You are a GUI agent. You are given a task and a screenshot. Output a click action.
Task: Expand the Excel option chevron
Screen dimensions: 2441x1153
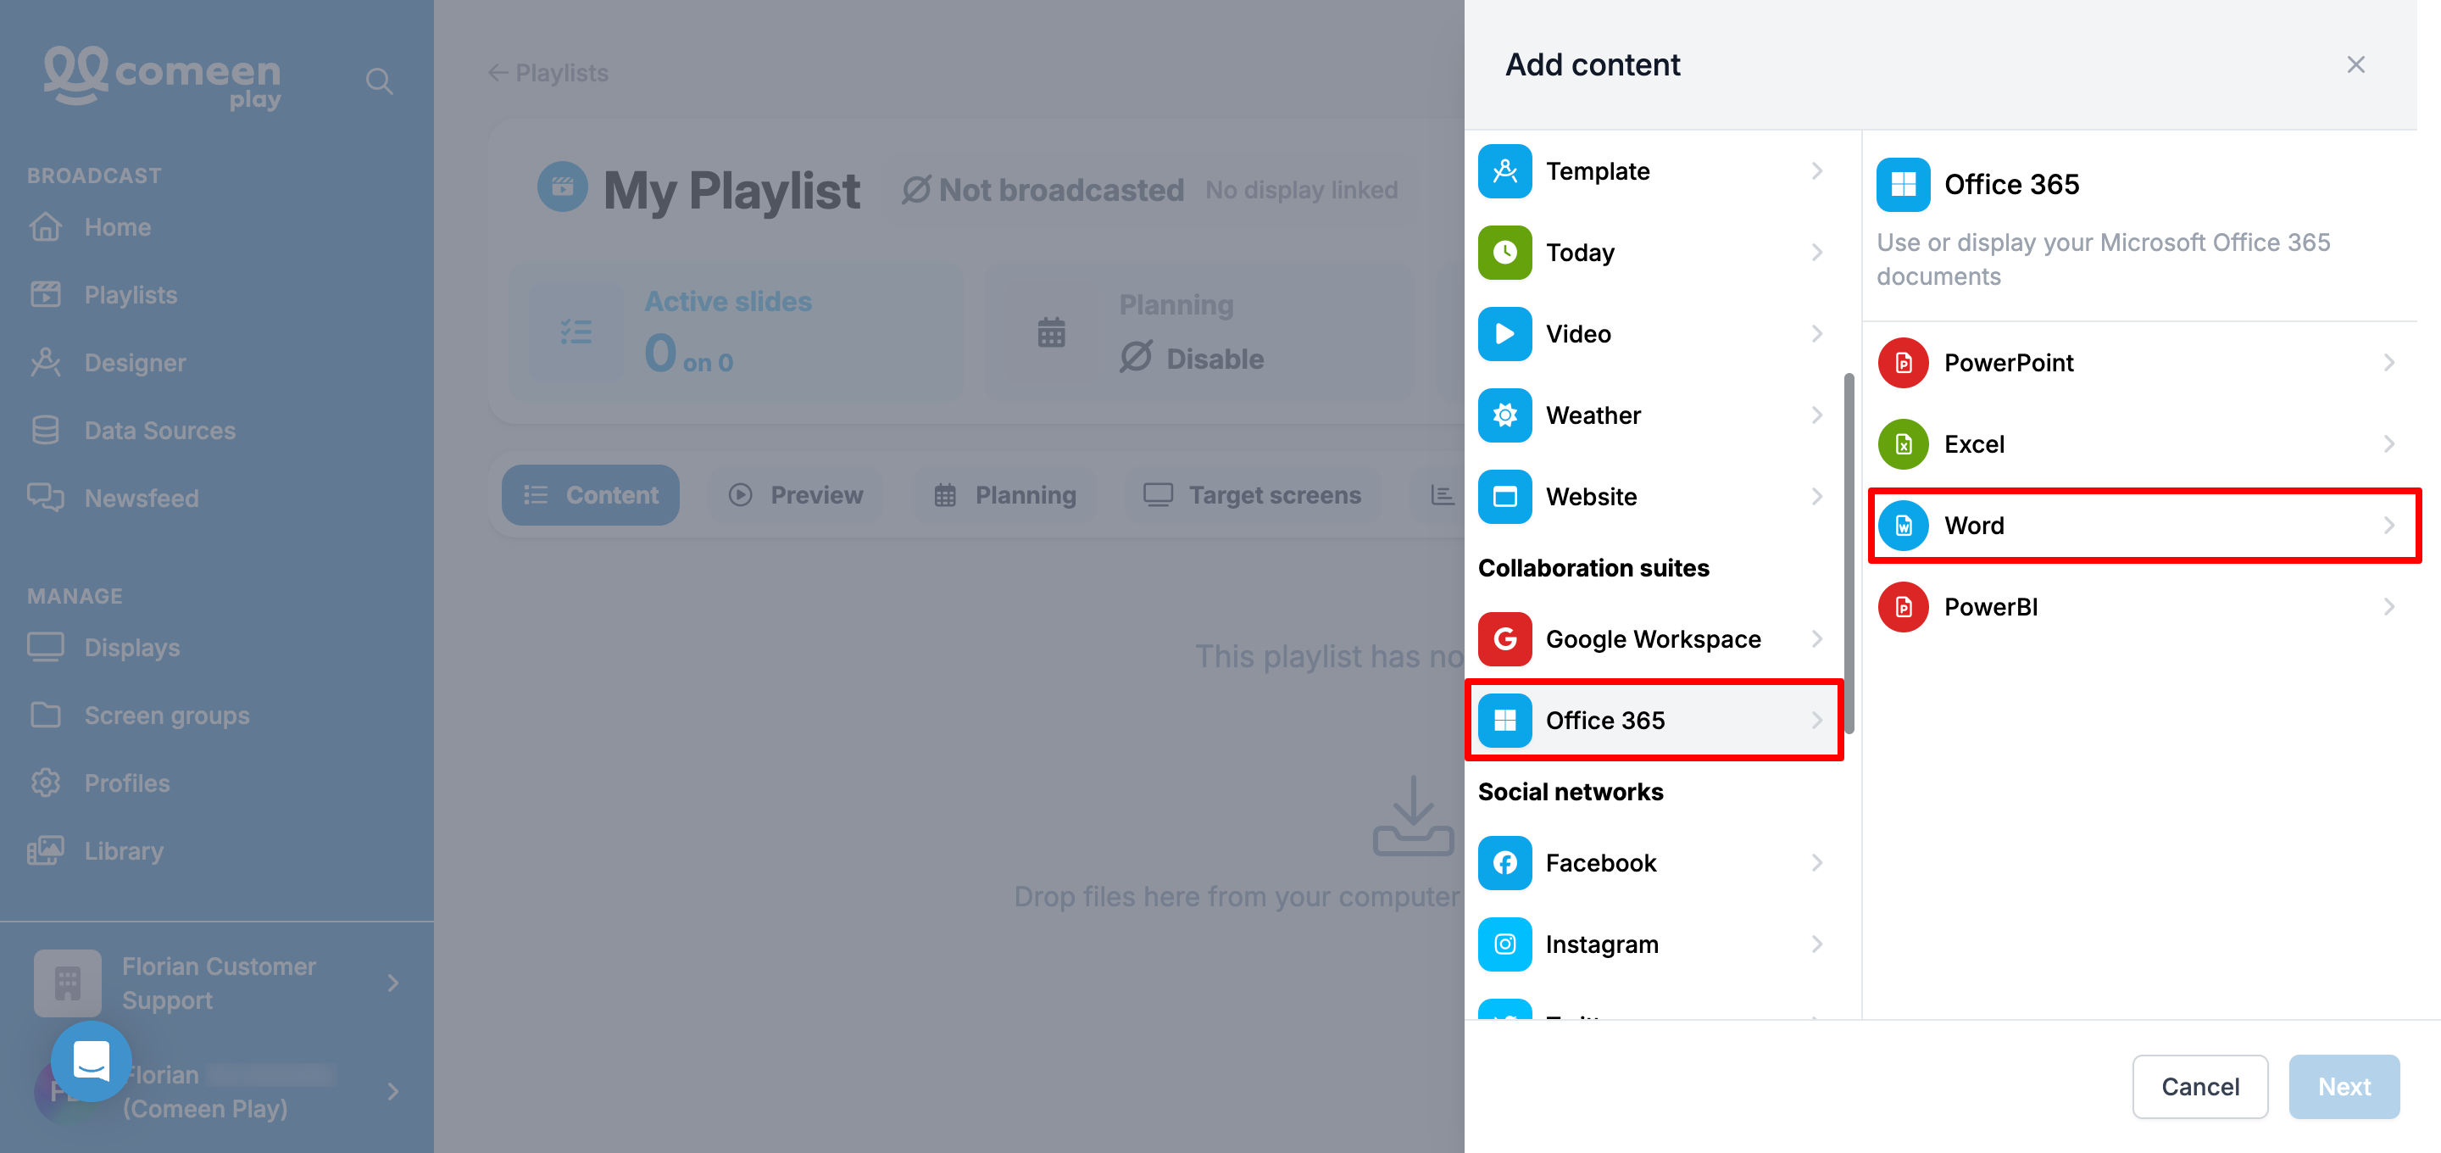(x=2389, y=445)
